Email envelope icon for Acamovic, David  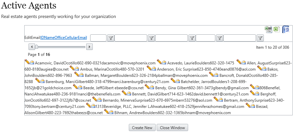(x=32, y=63)
